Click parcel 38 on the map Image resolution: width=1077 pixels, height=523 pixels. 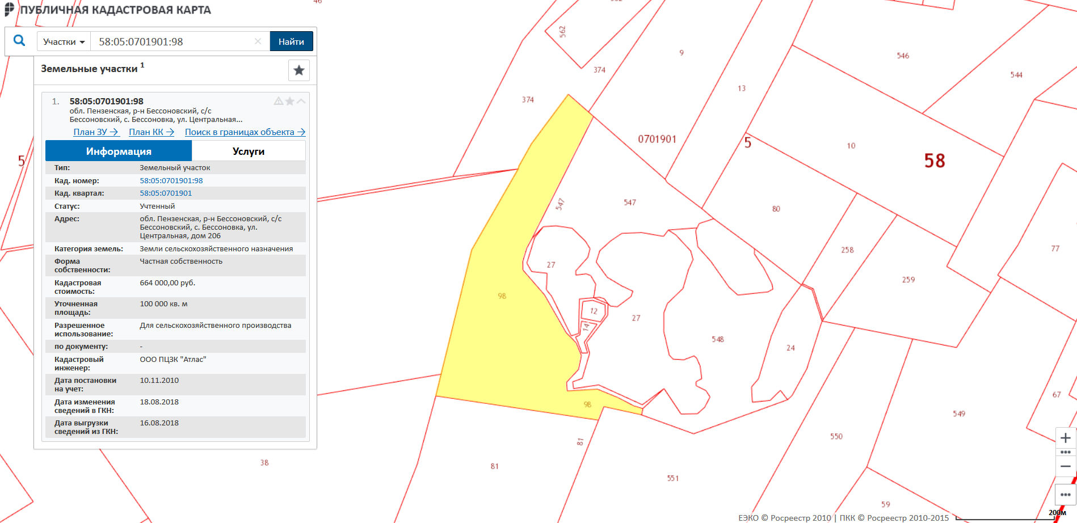point(264,463)
